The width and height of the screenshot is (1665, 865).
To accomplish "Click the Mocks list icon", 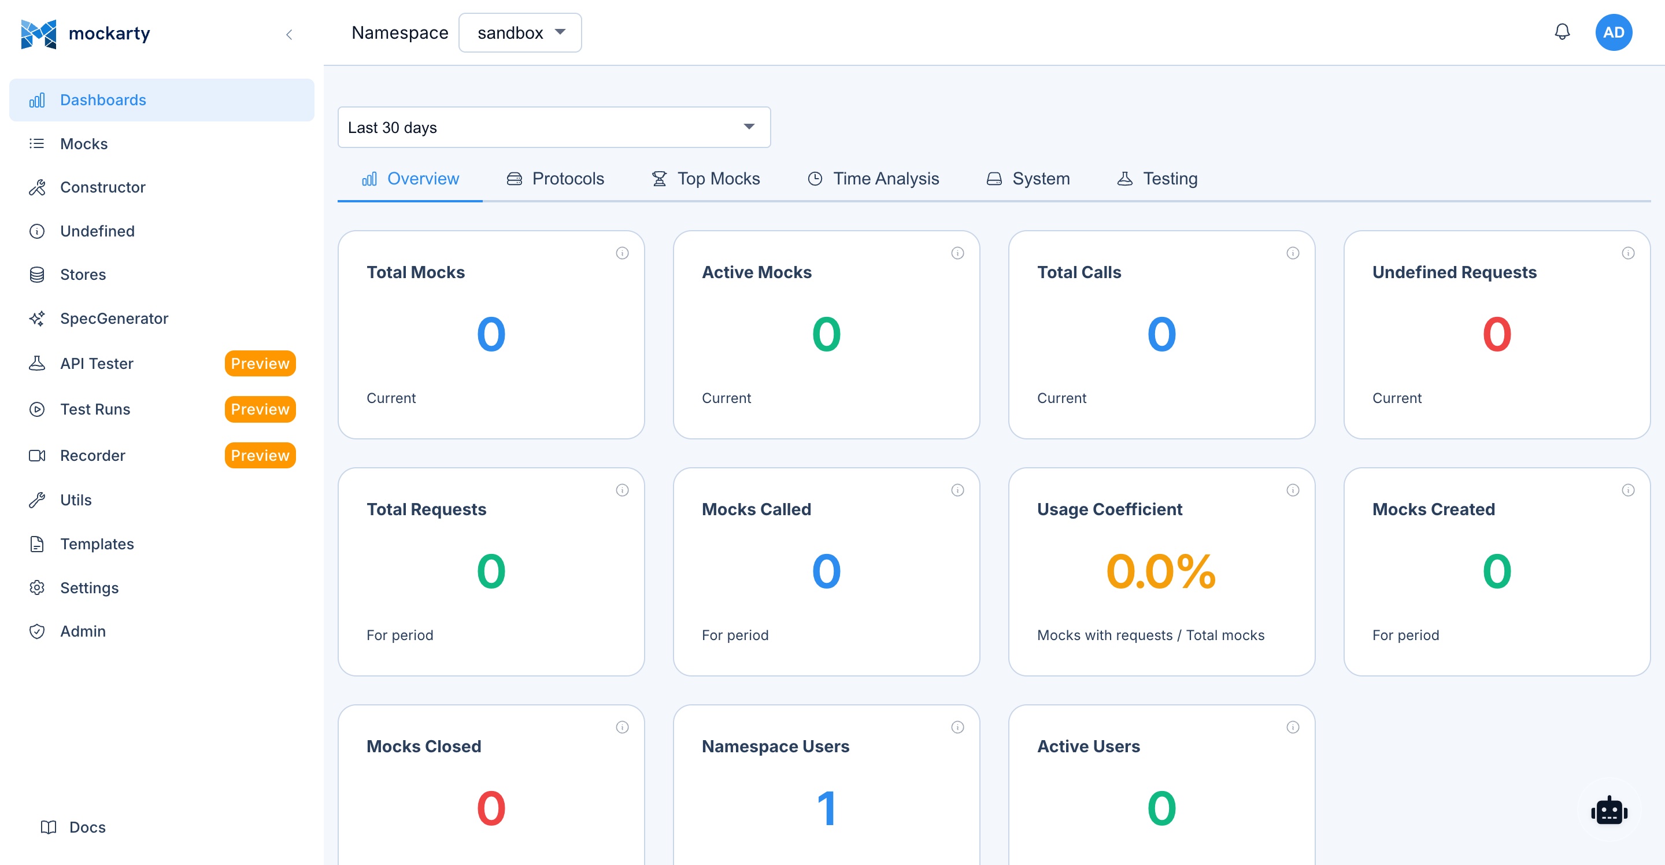I will click(37, 143).
